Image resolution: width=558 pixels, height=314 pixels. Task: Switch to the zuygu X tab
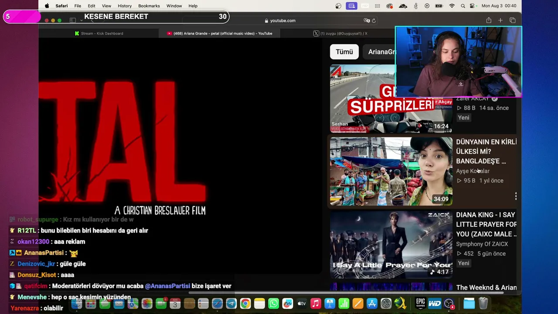click(340, 33)
